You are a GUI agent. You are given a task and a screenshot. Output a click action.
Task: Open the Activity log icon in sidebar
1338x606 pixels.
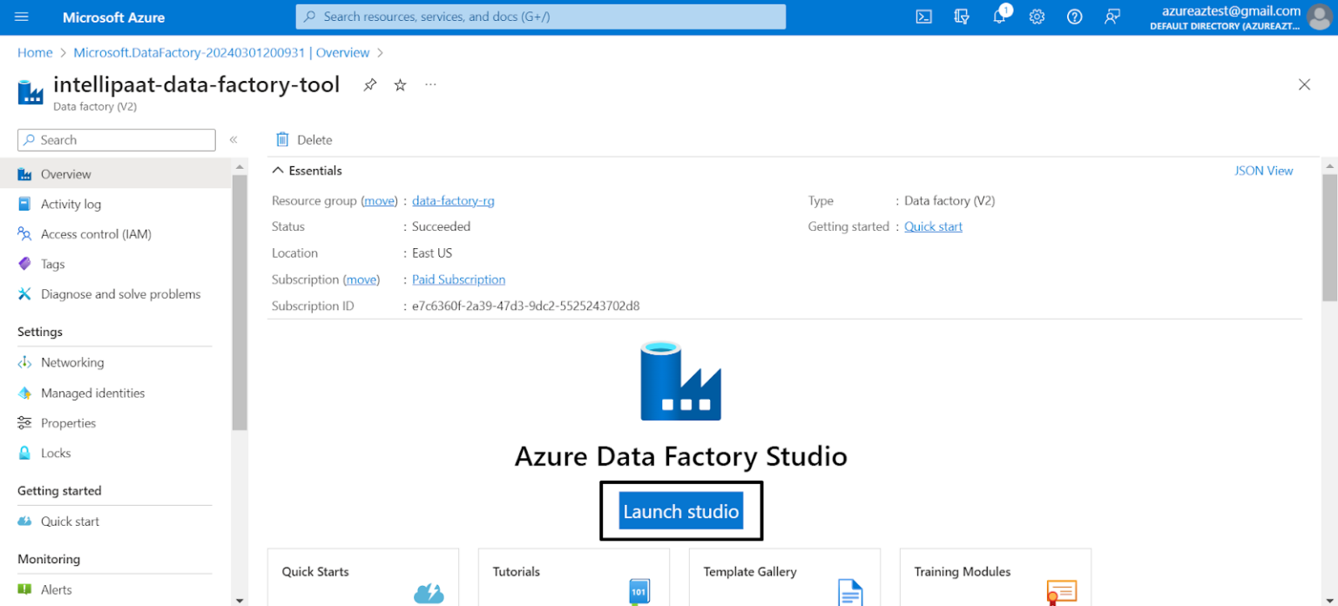coord(26,204)
